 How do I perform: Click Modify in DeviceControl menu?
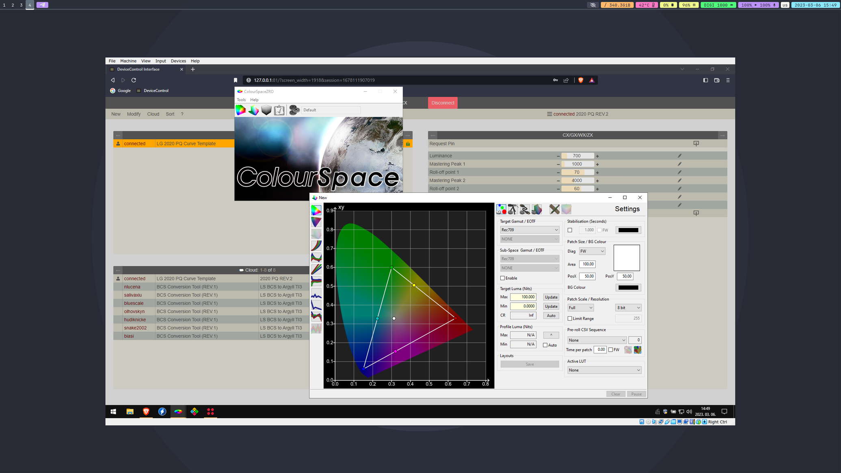click(134, 114)
